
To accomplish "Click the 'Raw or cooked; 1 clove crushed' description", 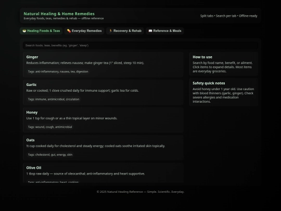I will pos(82,91).
